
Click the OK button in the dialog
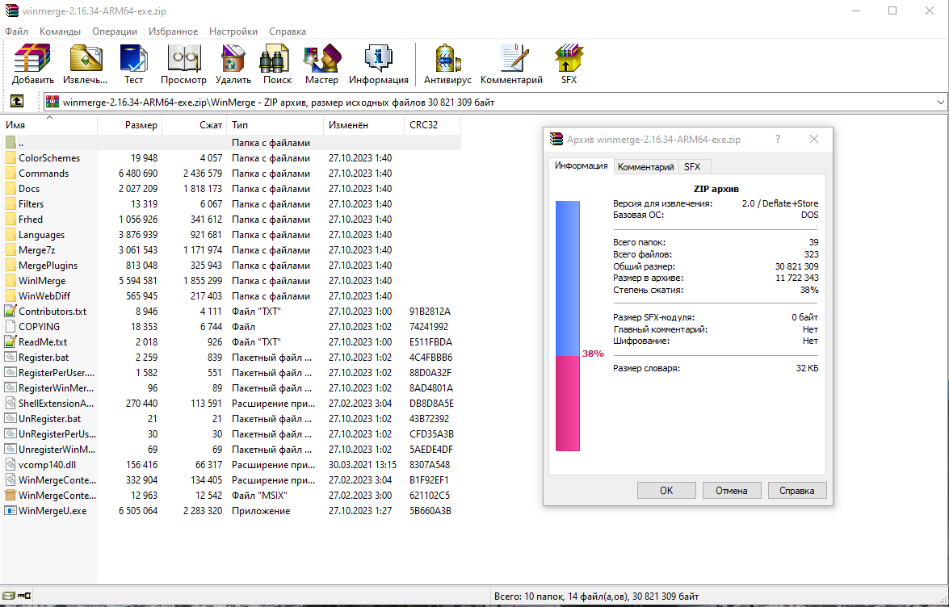pyautogui.click(x=666, y=490)
